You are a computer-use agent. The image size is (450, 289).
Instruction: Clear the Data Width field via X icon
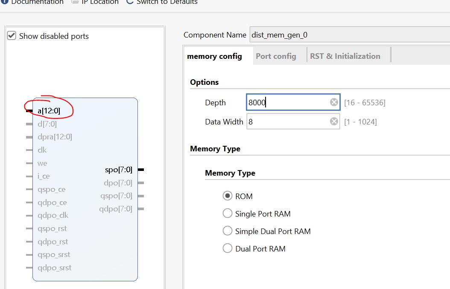[x=334, y=122]
